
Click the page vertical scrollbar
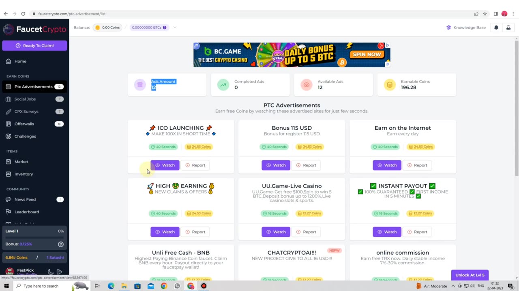pyautogui.click(x=517, y=108)
